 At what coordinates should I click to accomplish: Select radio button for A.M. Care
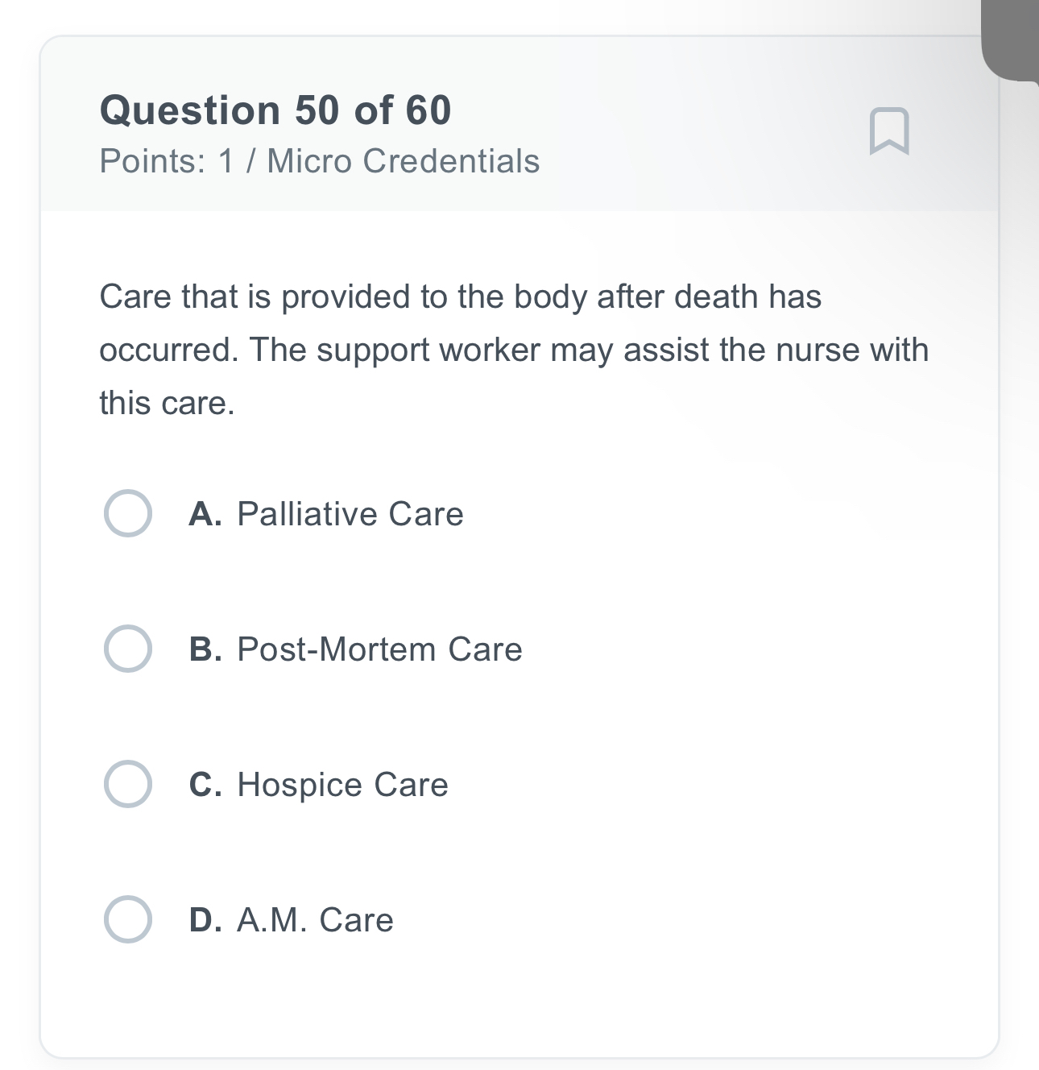click(x=128, y=919)
